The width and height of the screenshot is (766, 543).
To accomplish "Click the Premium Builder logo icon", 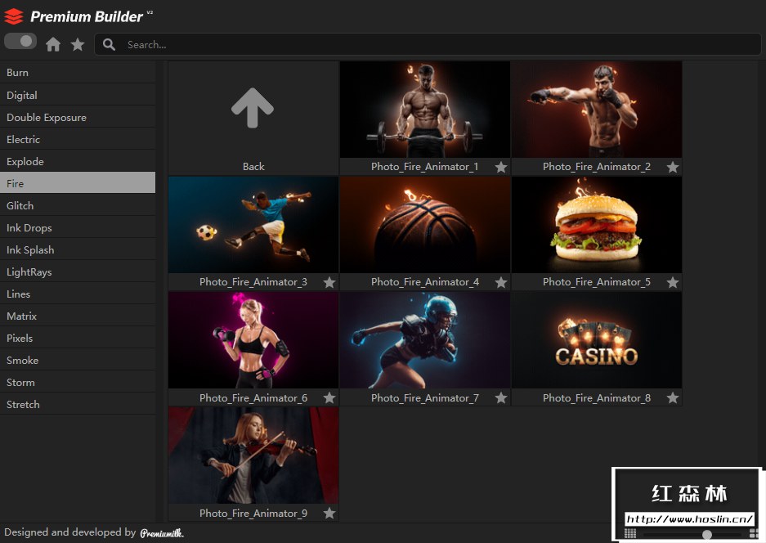I will [x=14, y=16].
